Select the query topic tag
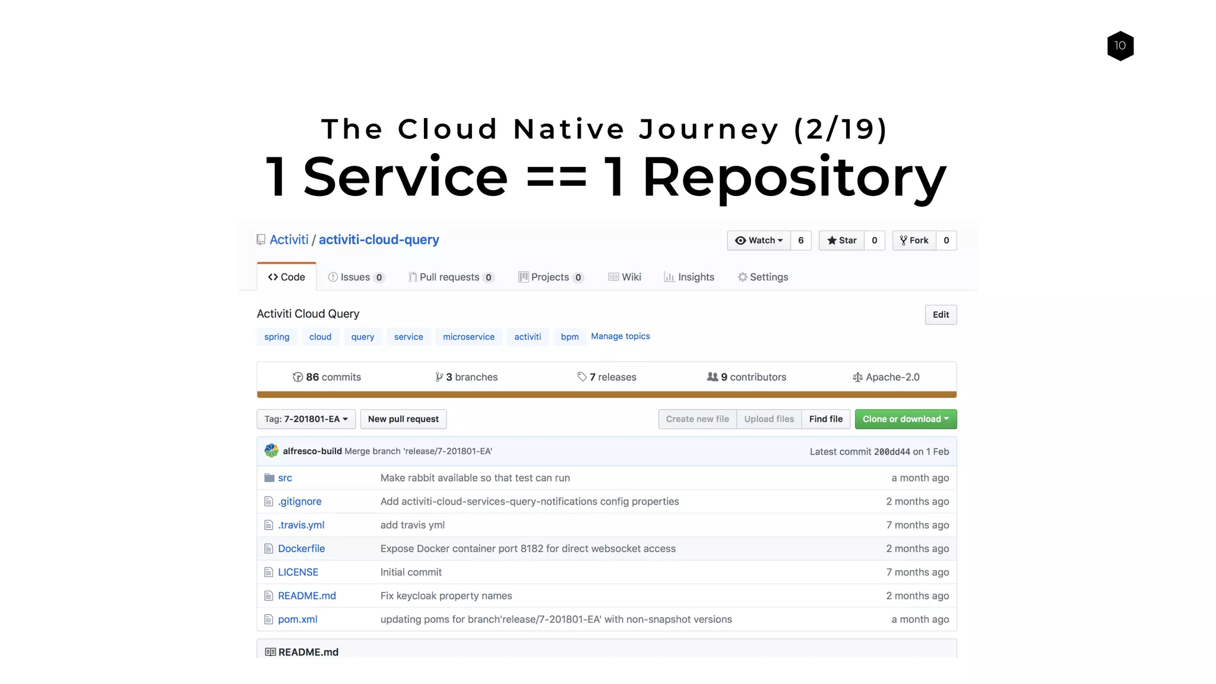Image resolution: width=1216 pixels, height=684 pixels. point(363,337)
